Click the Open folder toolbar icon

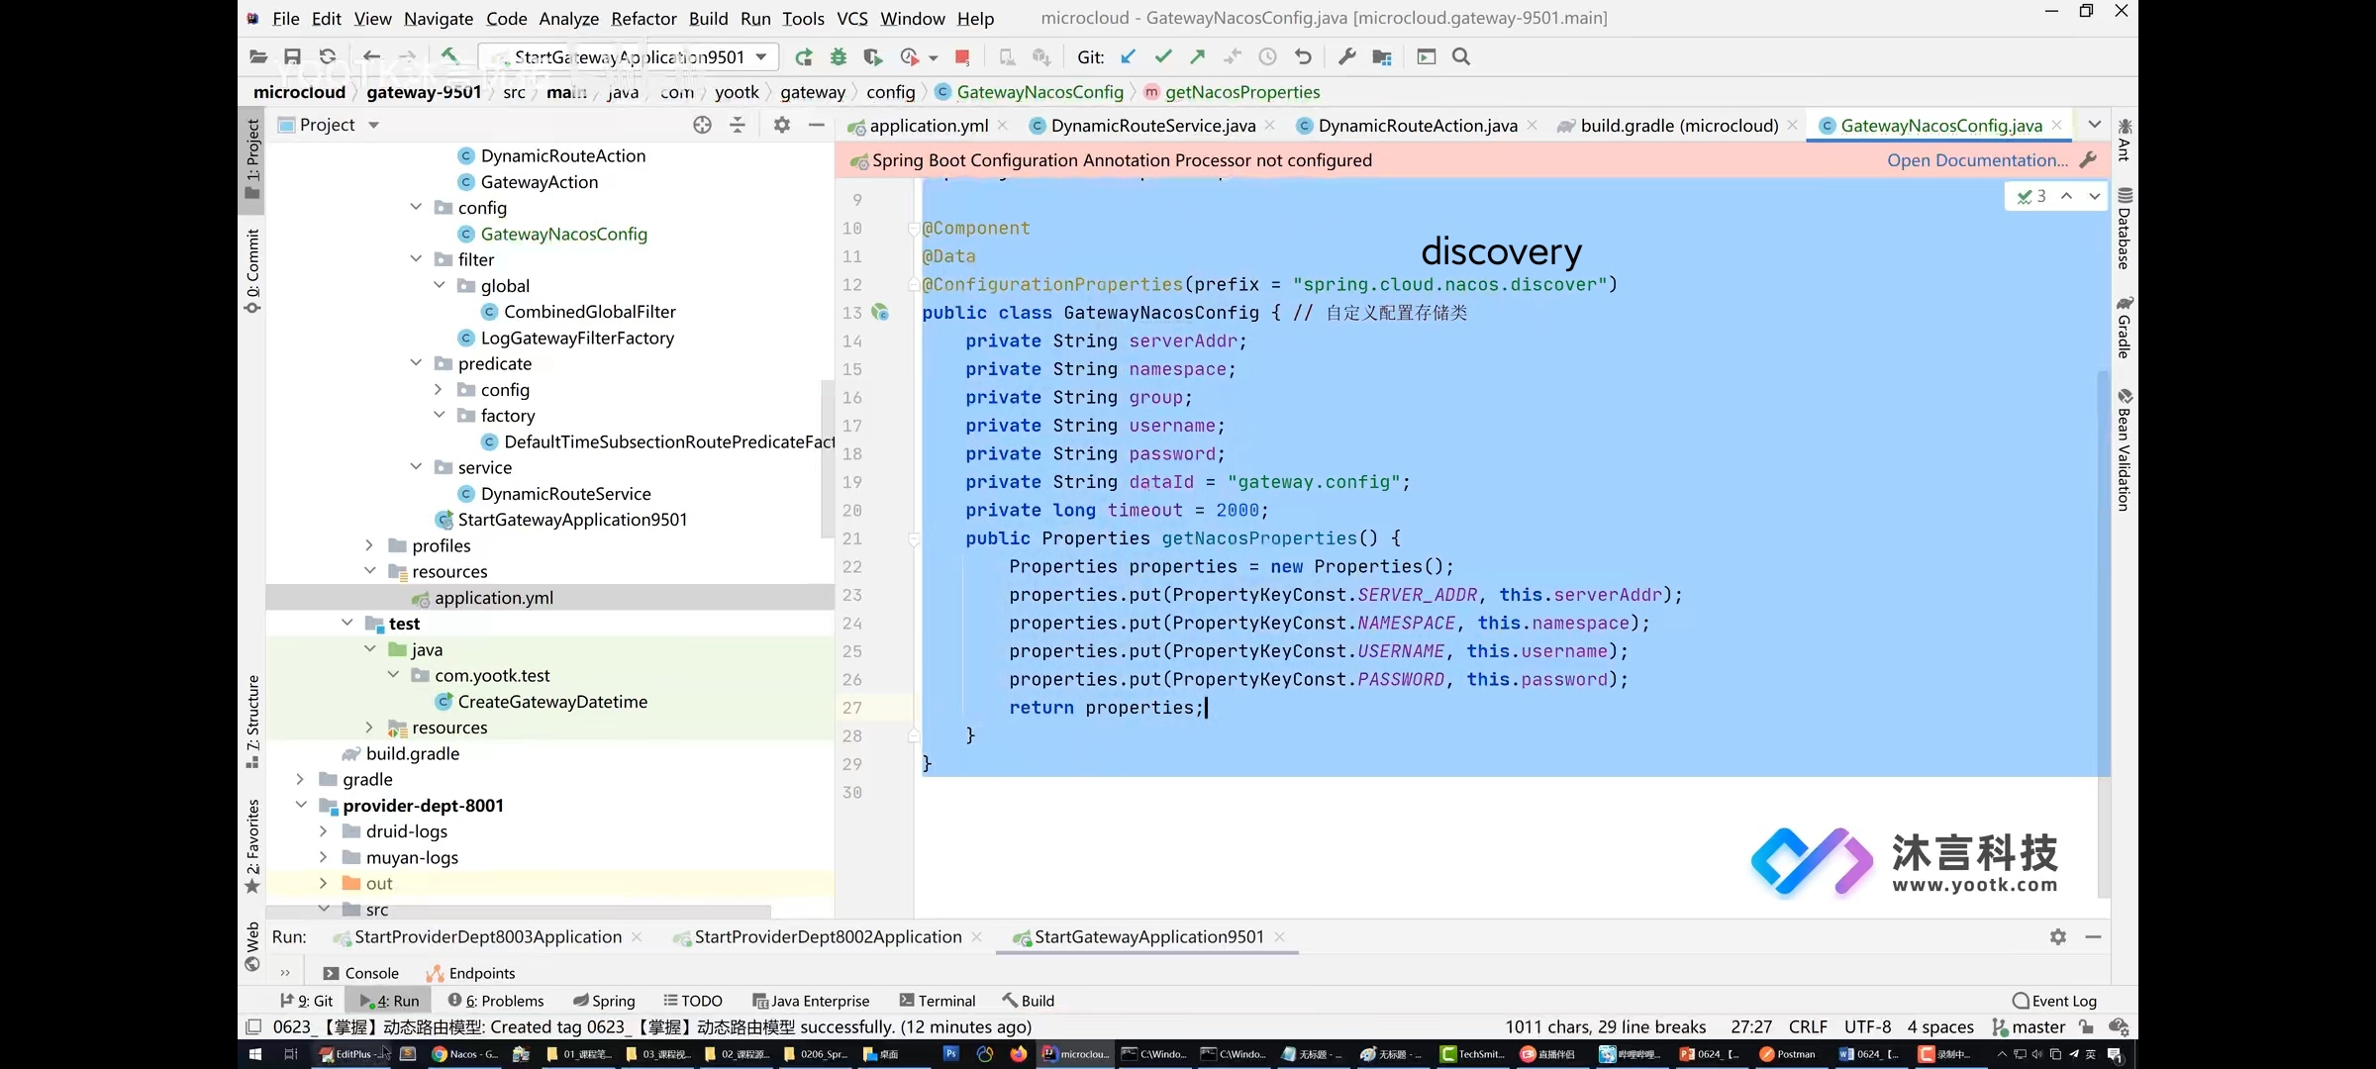[x=258, y=56]
